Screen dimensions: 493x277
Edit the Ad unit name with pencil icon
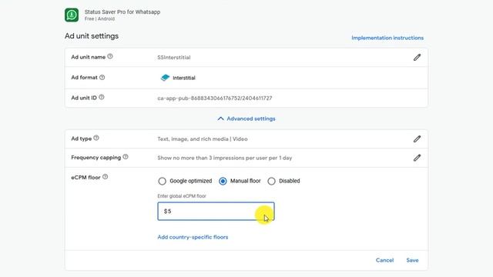pos(417,58)
